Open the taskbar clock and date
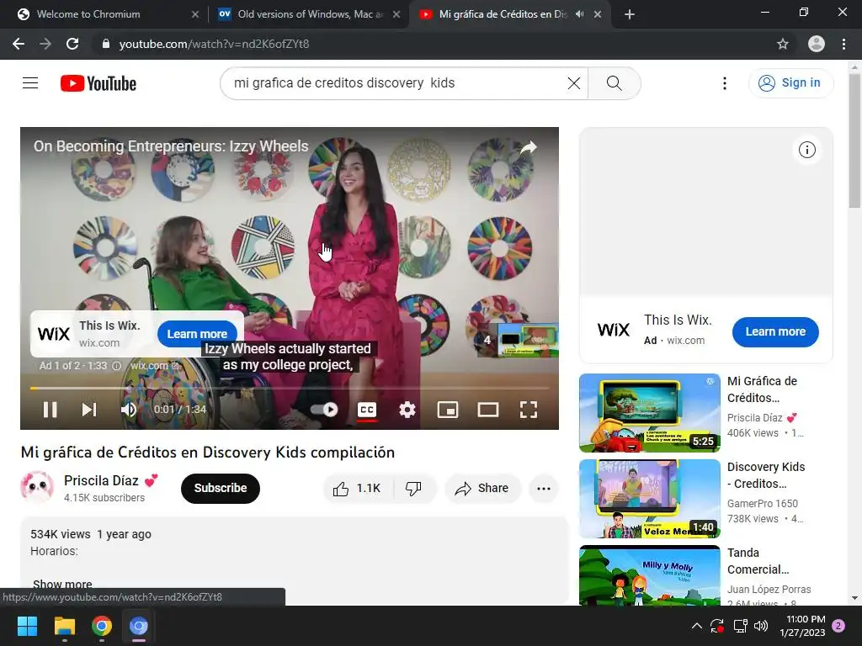The image size is (862, 646). (x=802, y=626)
